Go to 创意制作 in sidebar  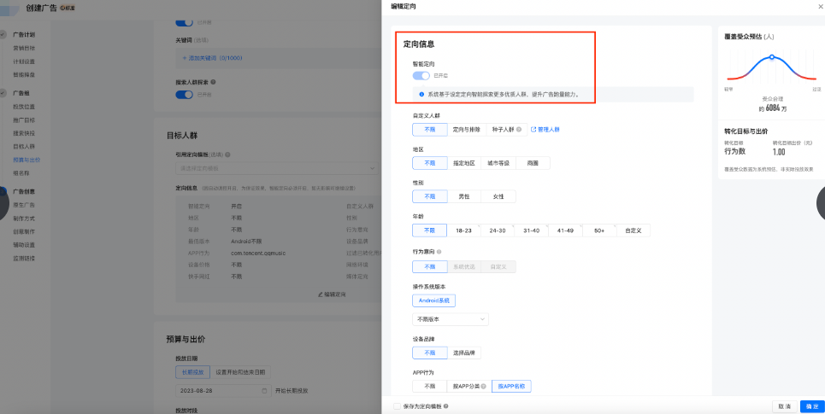click(x=24, y=231)
